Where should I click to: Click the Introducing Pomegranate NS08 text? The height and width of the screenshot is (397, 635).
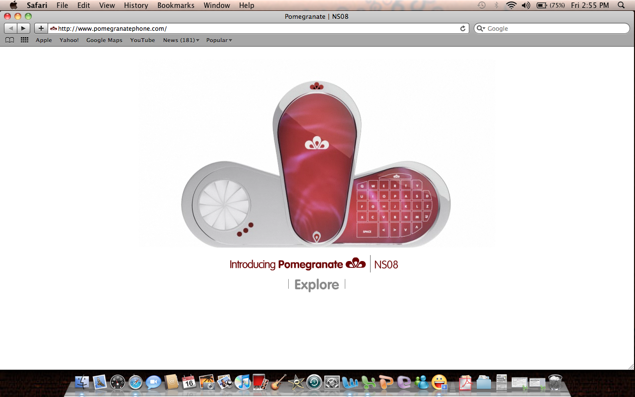314,264
